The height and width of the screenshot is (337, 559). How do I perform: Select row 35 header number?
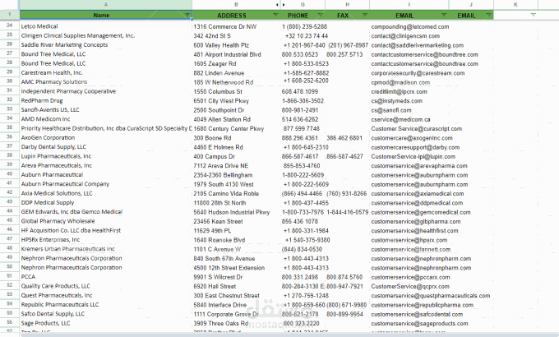coord(10,127)
